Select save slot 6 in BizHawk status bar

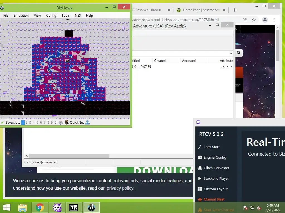tap(41, 122)
